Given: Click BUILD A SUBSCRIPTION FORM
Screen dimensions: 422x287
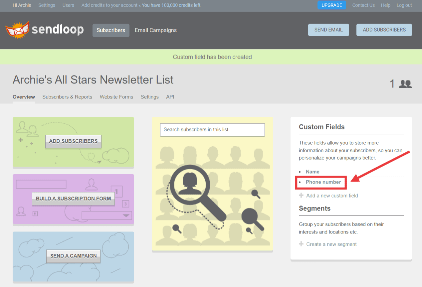Looking at the screenshot, I should coord(73,199).
